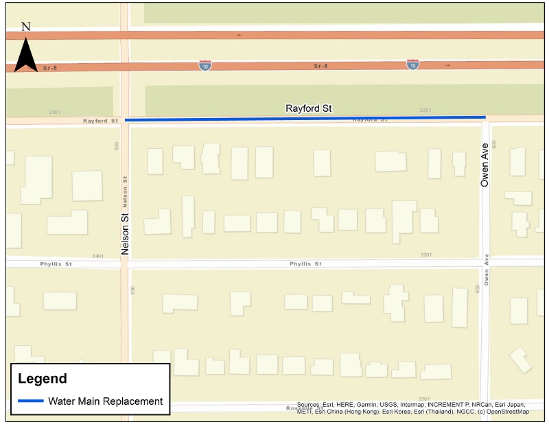Click the I-10 shield left of center Sr-8 label

(x=205, y=65)
